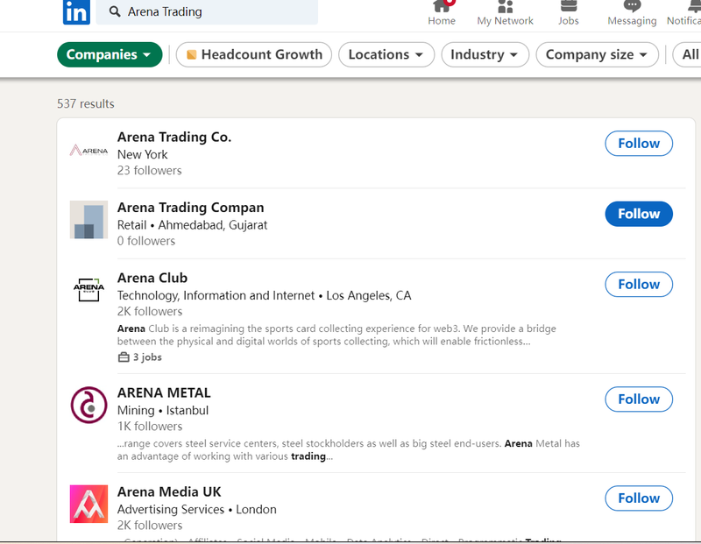Click the ARENA METAL logo
Screen dimensions: 701x544
(89, 405)
